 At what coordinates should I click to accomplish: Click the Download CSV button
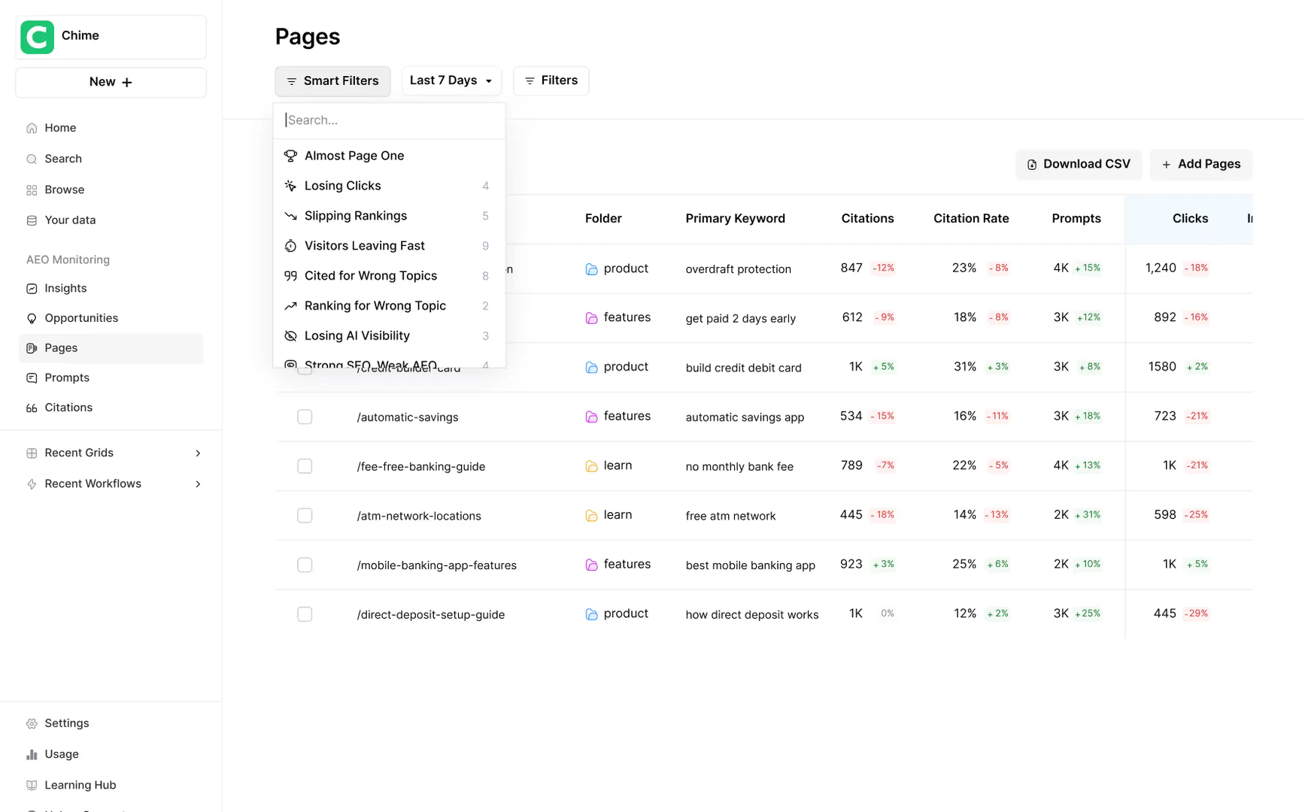tap(1078, 164)
